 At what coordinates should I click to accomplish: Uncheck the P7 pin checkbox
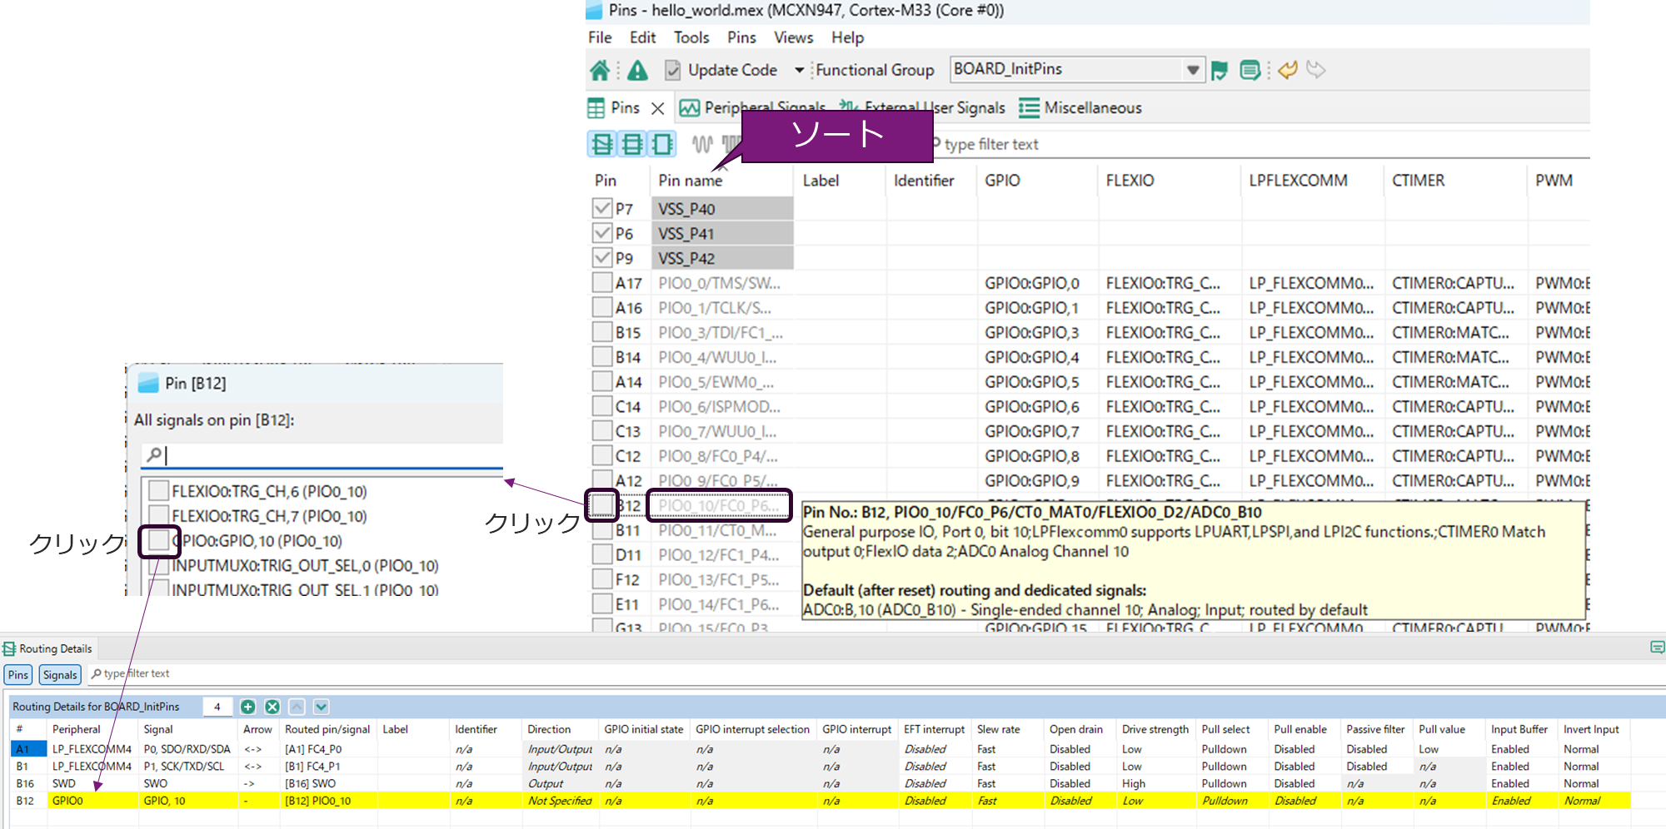(602, 208)
